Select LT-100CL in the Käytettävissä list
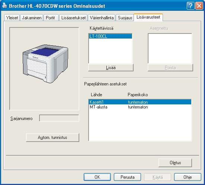The width and height of the screenshot is (205, 185). click(110, 36)
